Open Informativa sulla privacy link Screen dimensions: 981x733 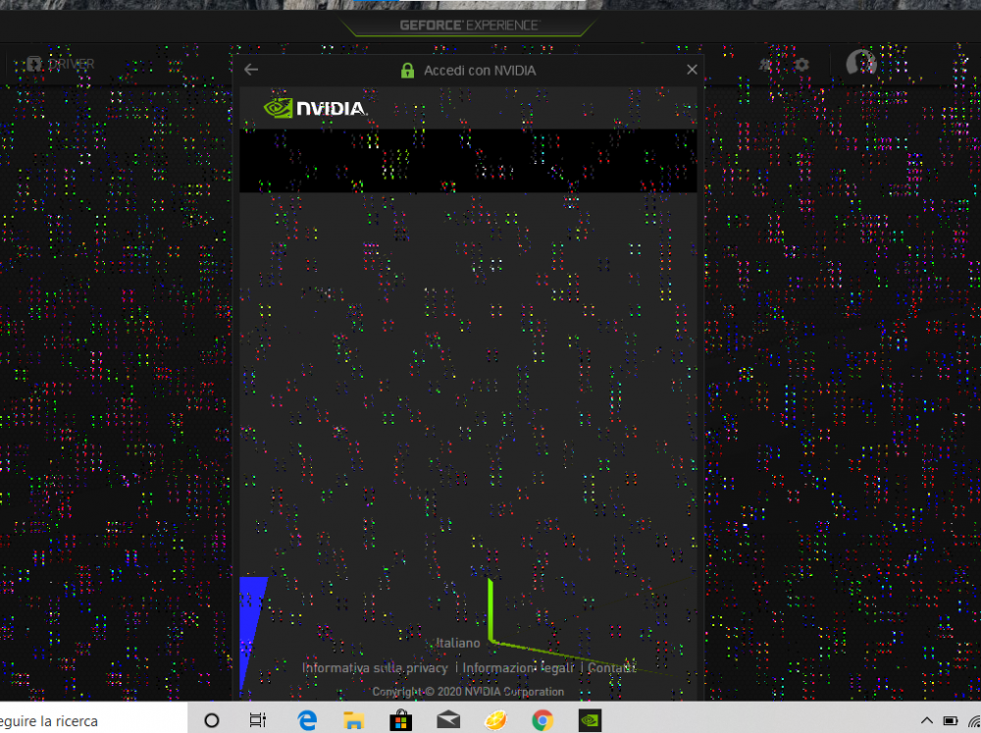(376, 668)
